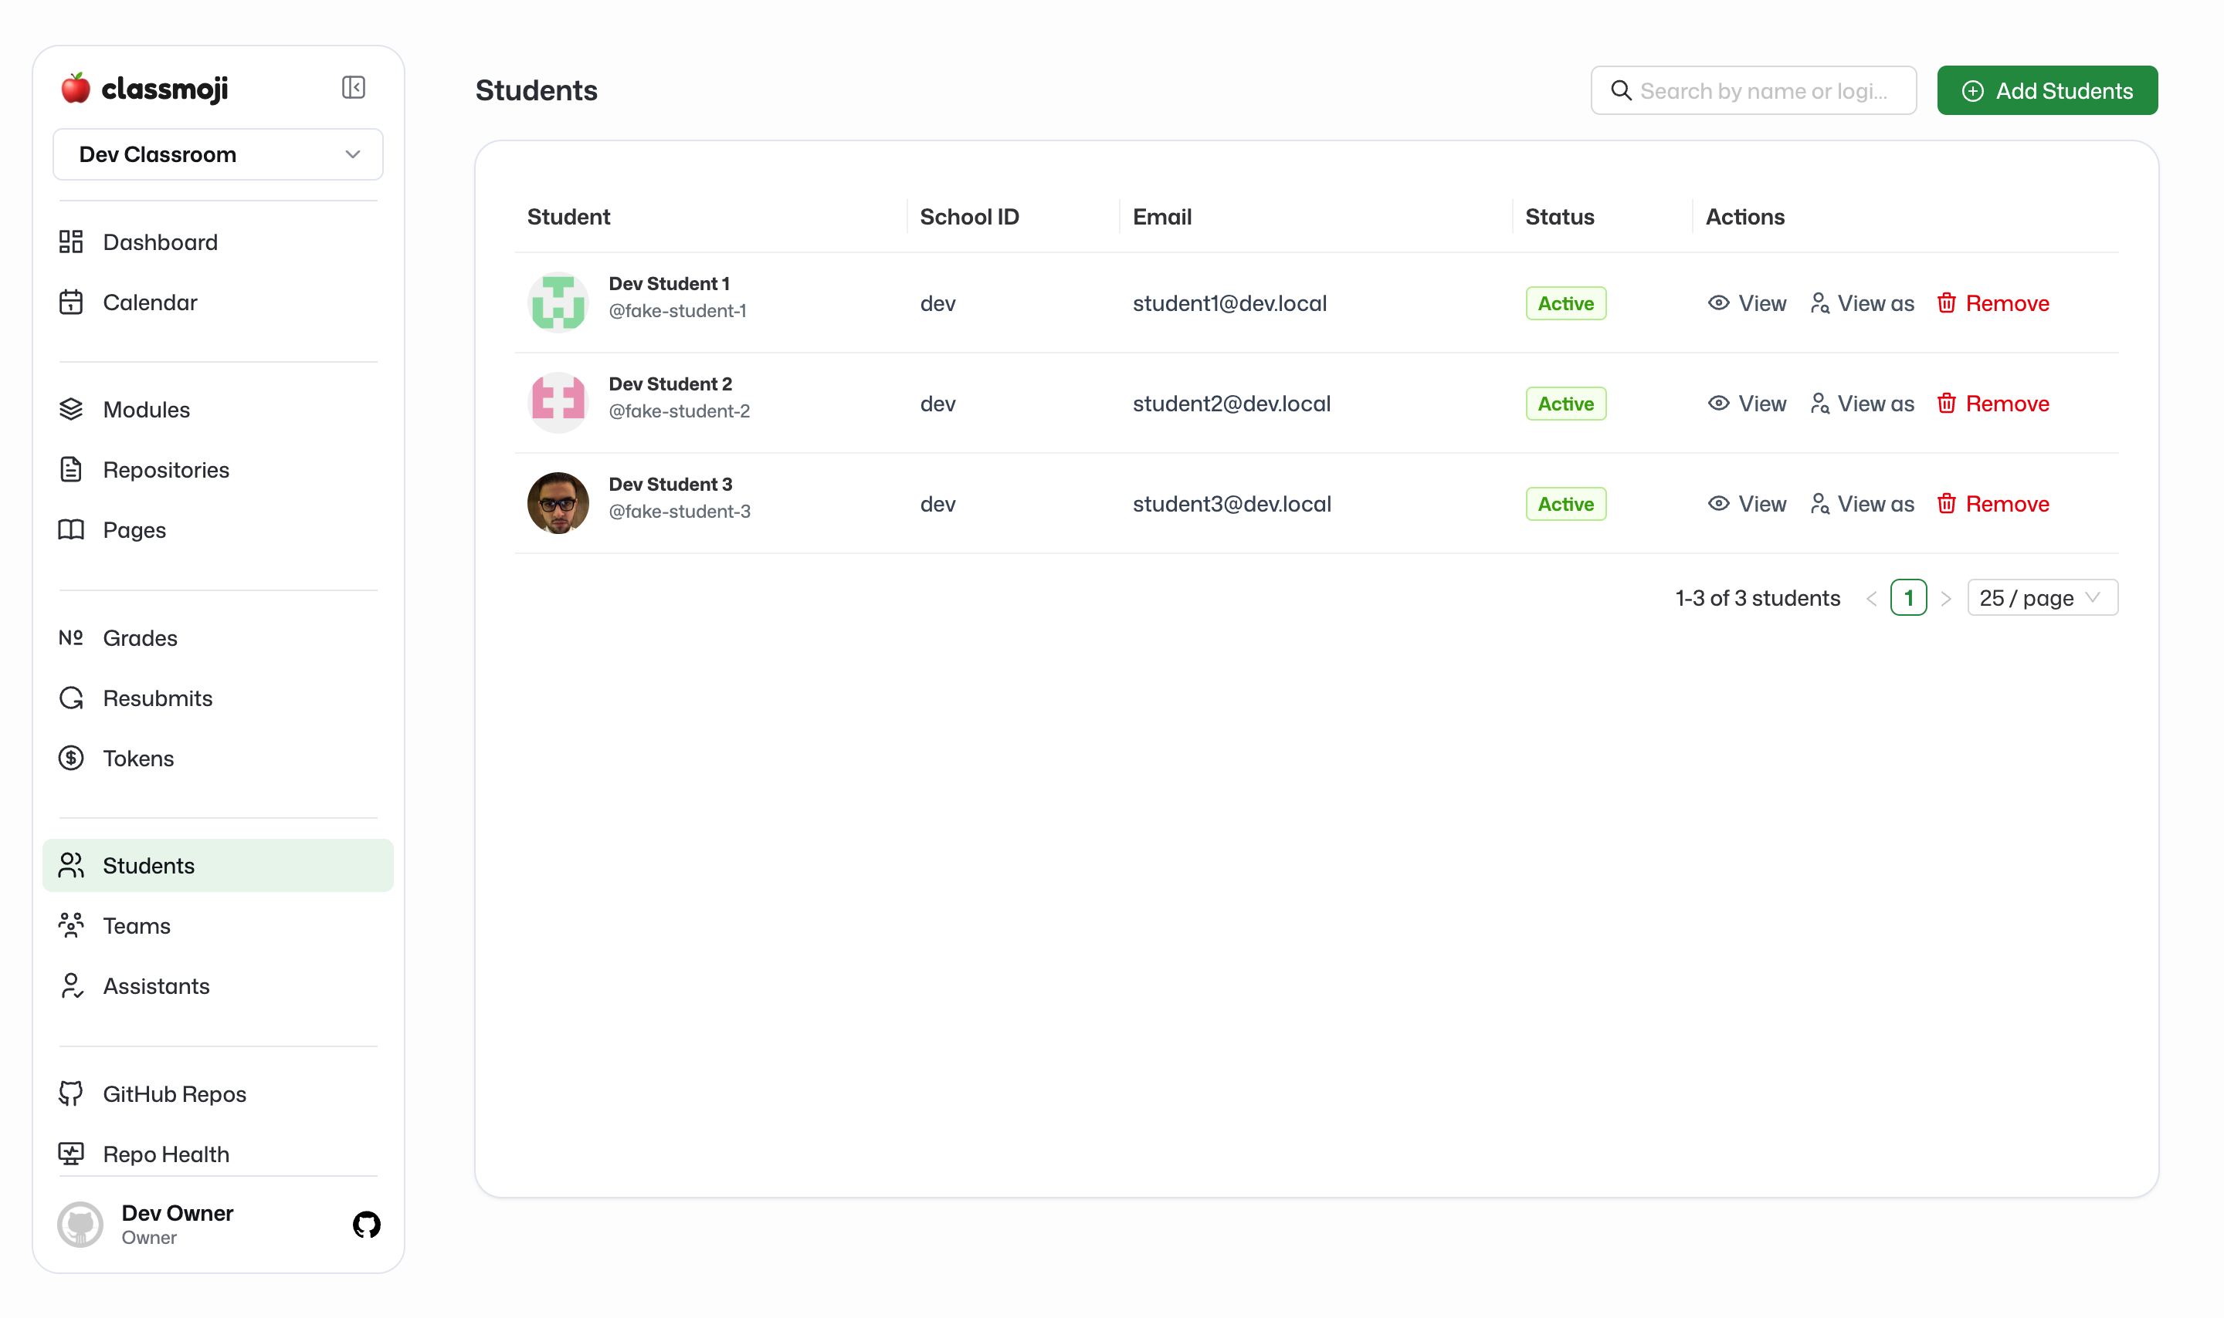Click Dev Student 3's photo avatar
This screenshot has width=2224, height=1318.
[x=558, y=504]
